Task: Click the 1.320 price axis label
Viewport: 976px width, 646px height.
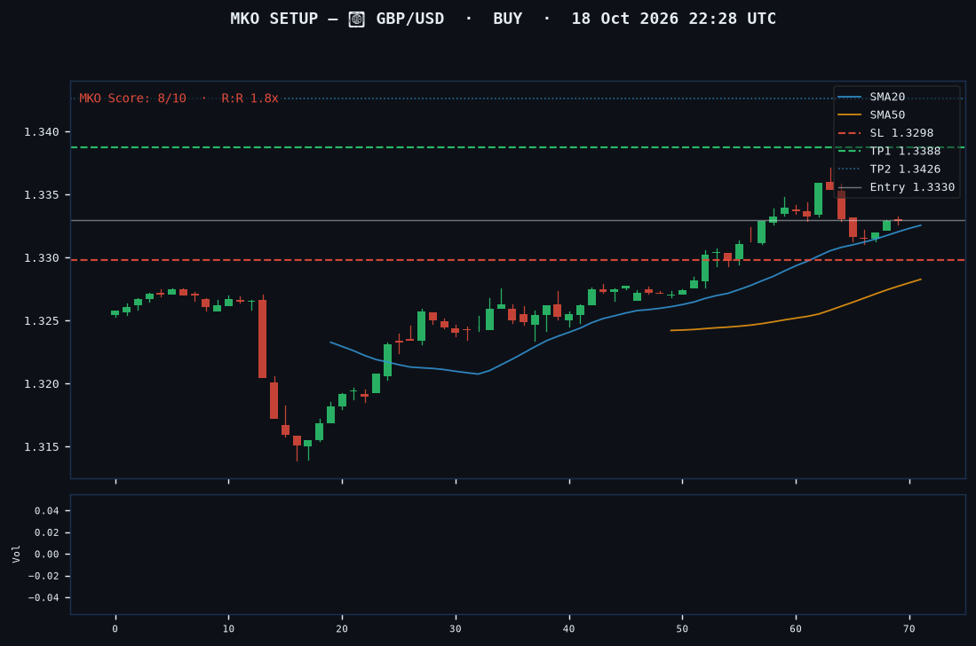Action: pyautogui.click(x=41, y=384)
